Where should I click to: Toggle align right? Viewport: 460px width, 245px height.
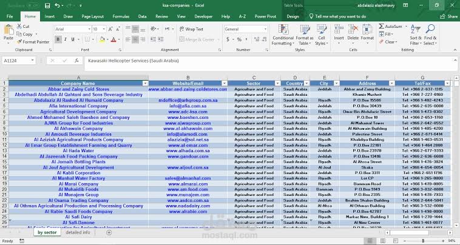tap(143, 39)
